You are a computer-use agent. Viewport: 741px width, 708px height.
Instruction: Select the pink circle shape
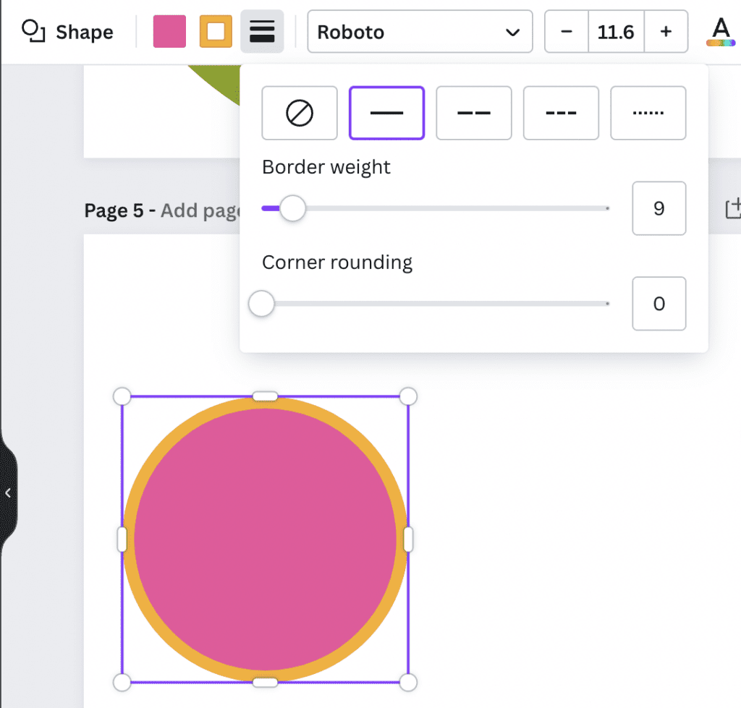tap(265, 539)
